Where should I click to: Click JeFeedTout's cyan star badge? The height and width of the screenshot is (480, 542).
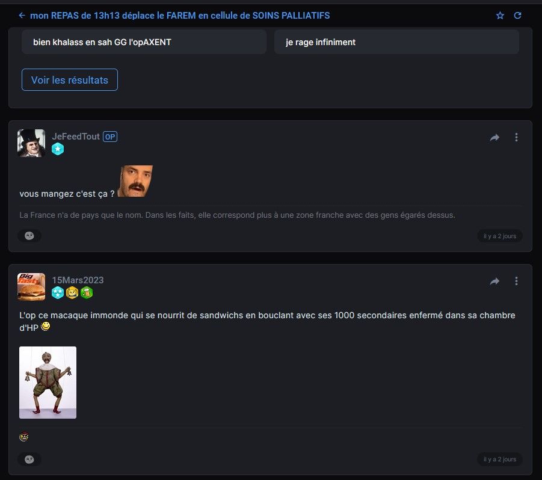pos(58,149)
